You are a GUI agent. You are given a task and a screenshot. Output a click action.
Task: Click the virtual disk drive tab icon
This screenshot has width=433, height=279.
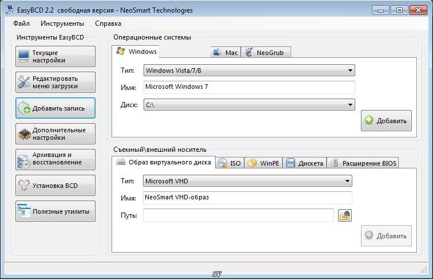pyautogui.click(x=121, y=162)
